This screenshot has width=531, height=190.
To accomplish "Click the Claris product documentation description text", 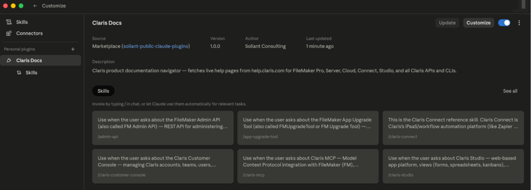I will point(274,71).
